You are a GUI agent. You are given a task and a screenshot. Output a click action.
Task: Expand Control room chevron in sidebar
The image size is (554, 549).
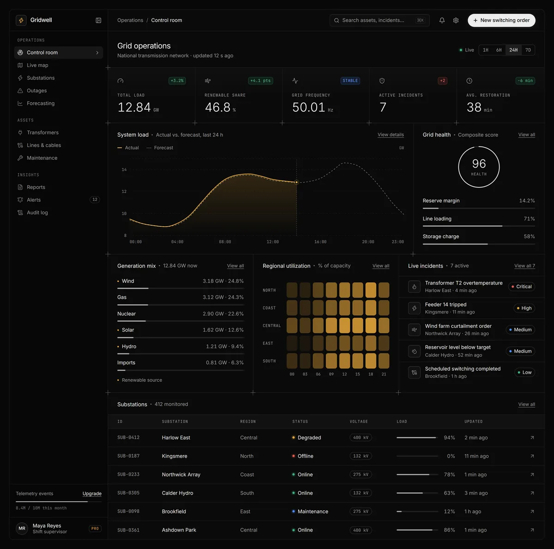pyautogui.click(x=97, y=53)
